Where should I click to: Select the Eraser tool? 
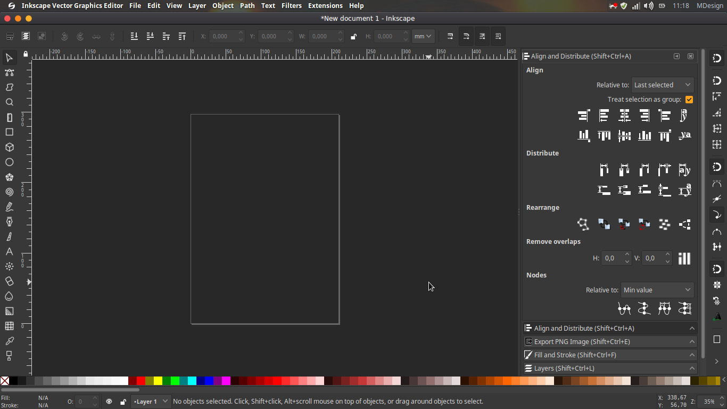[9, 281]
